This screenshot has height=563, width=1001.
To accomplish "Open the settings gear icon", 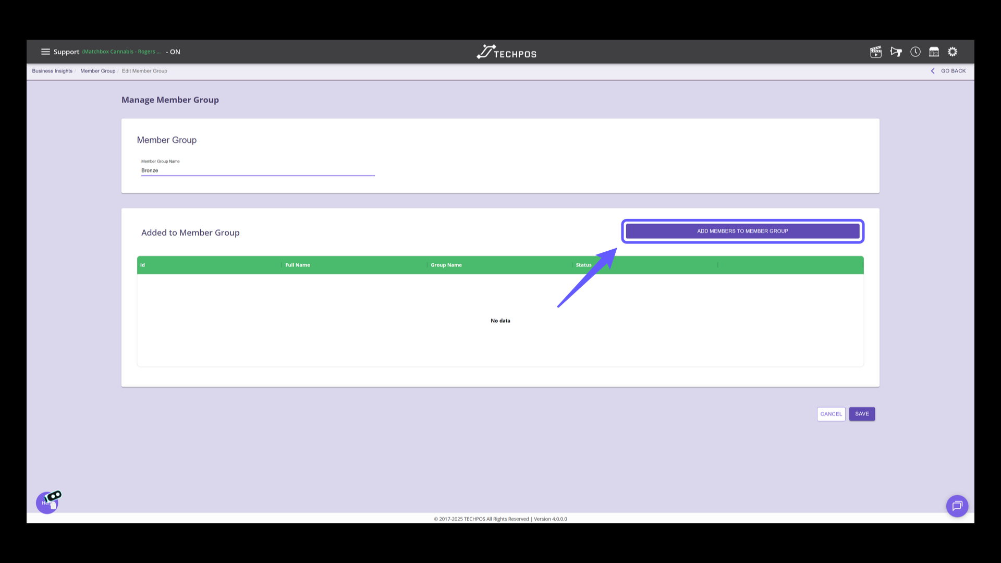I will [x=953, y=52].
